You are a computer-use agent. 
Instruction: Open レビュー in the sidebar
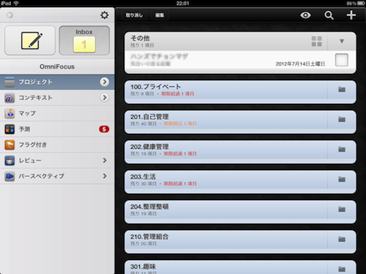click(x=57, y=160)
